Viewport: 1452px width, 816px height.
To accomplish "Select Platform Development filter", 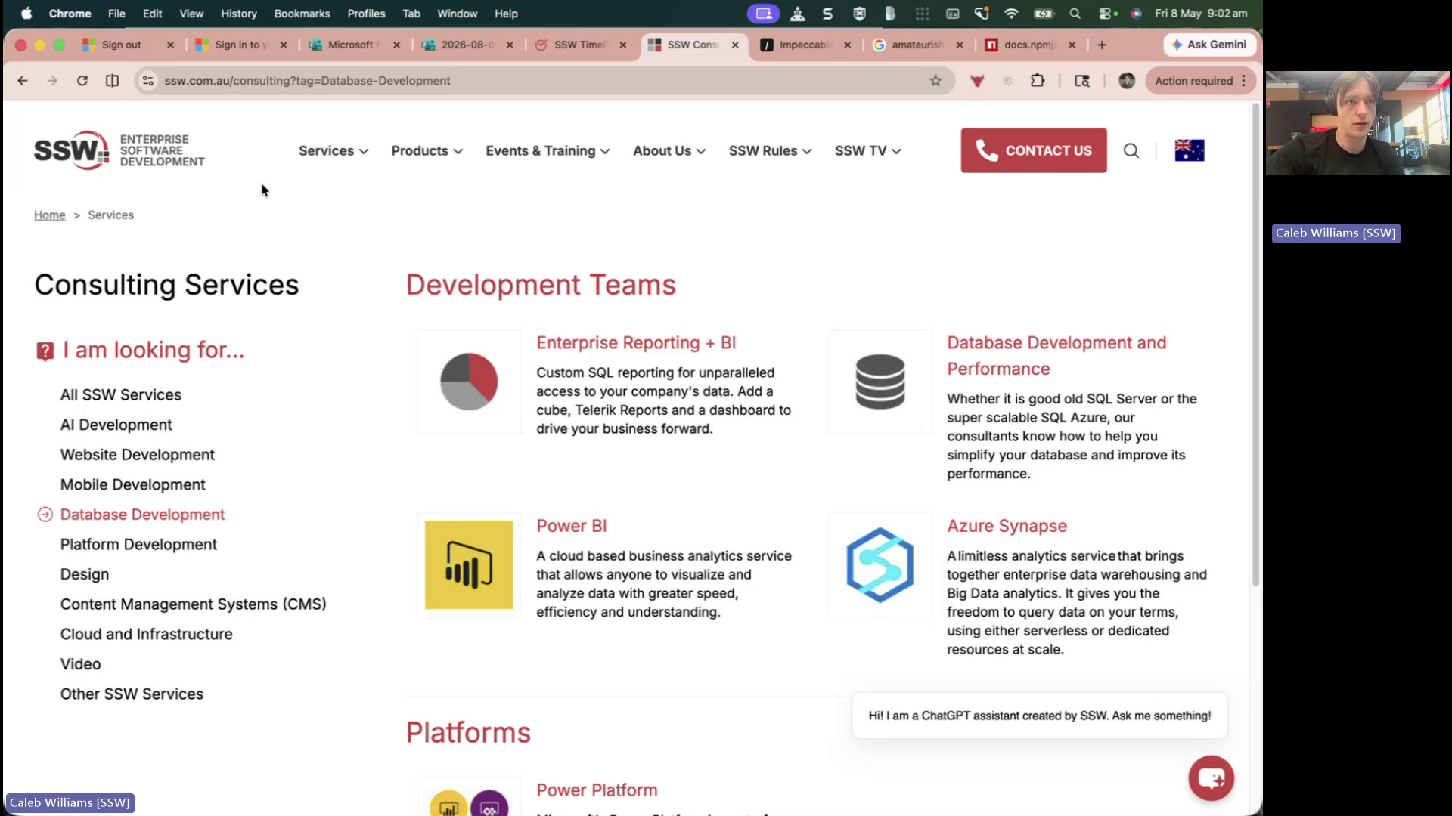I will pyautogui.click(x=138, y=545).
